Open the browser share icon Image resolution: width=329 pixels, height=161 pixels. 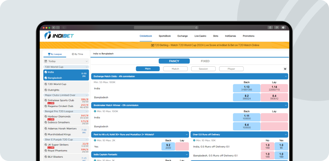(x=270, y=28)
